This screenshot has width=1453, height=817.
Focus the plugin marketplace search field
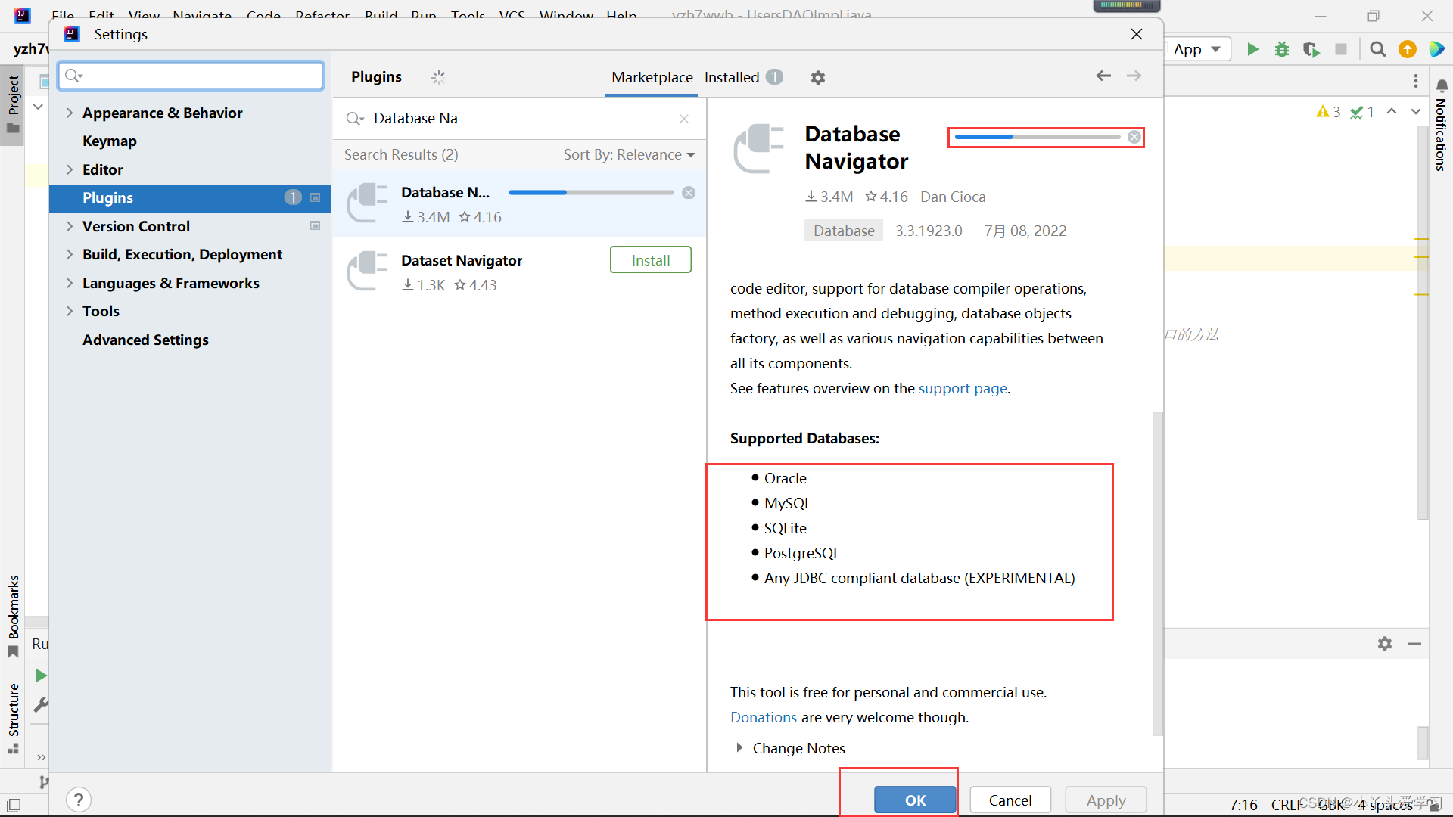point(518,119)
